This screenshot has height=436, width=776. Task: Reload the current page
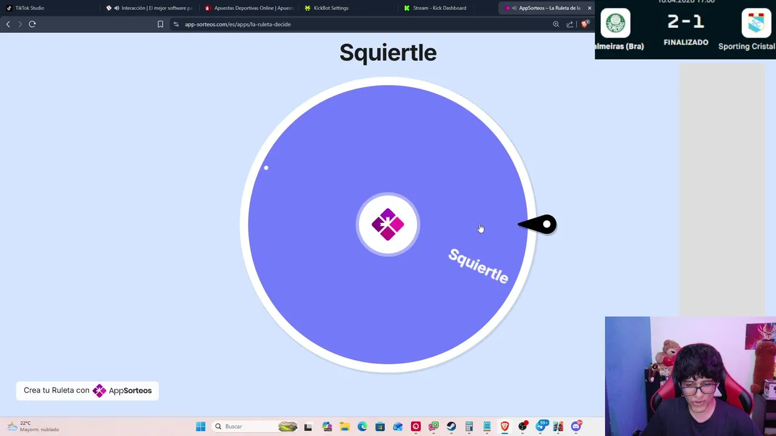pyautogui.click(x=32, y=24)
